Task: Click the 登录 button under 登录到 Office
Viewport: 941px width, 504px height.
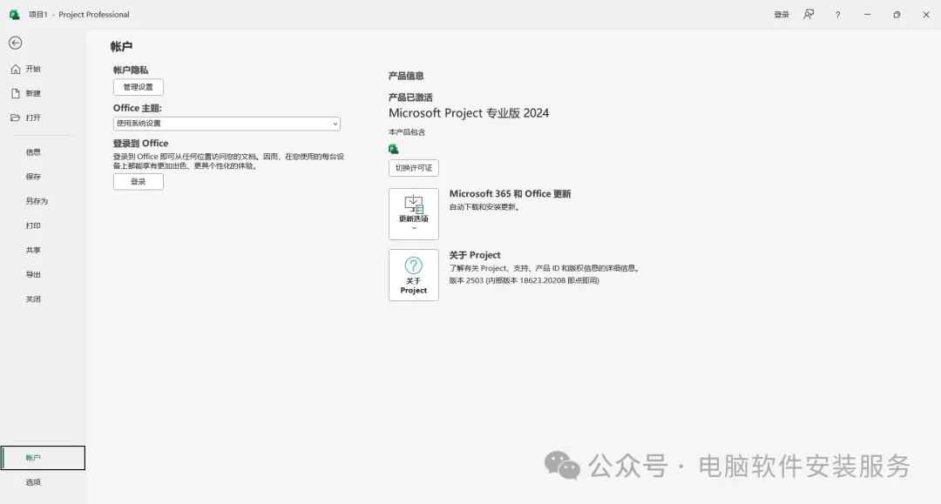Action: pyautogui.click(x=138, y=182)
